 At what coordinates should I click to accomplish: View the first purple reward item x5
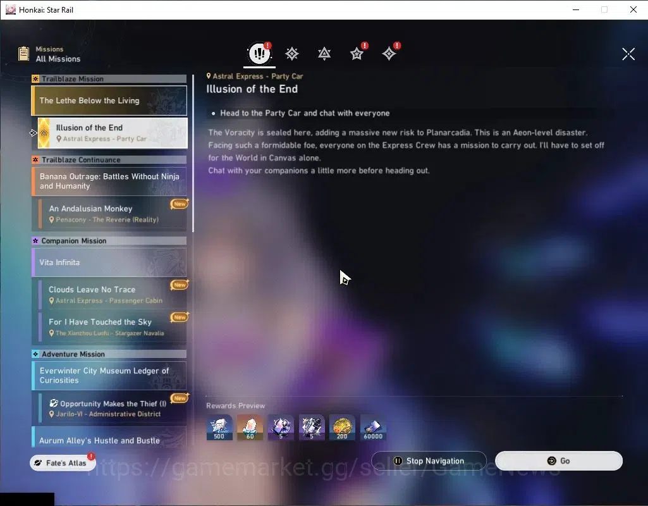point(281,428)
